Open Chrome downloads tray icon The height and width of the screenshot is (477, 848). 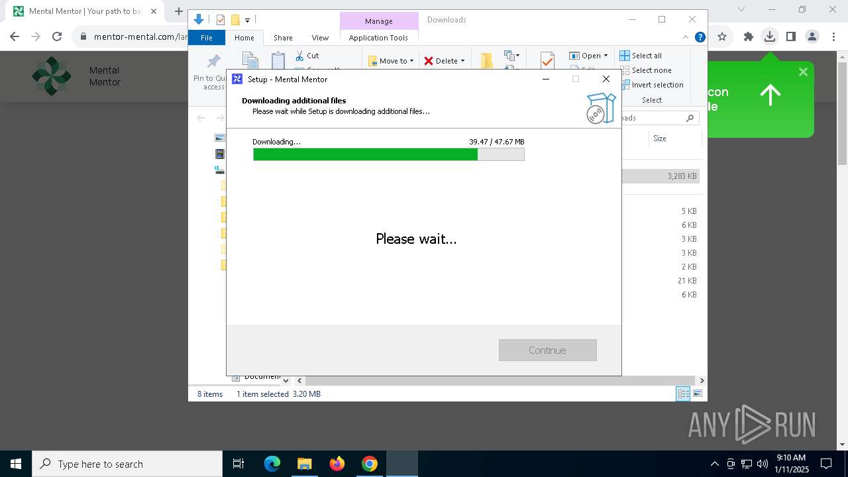tap(769, 36)
